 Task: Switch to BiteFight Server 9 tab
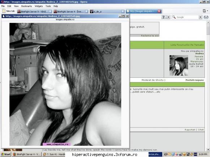click(x=34, y=12)
